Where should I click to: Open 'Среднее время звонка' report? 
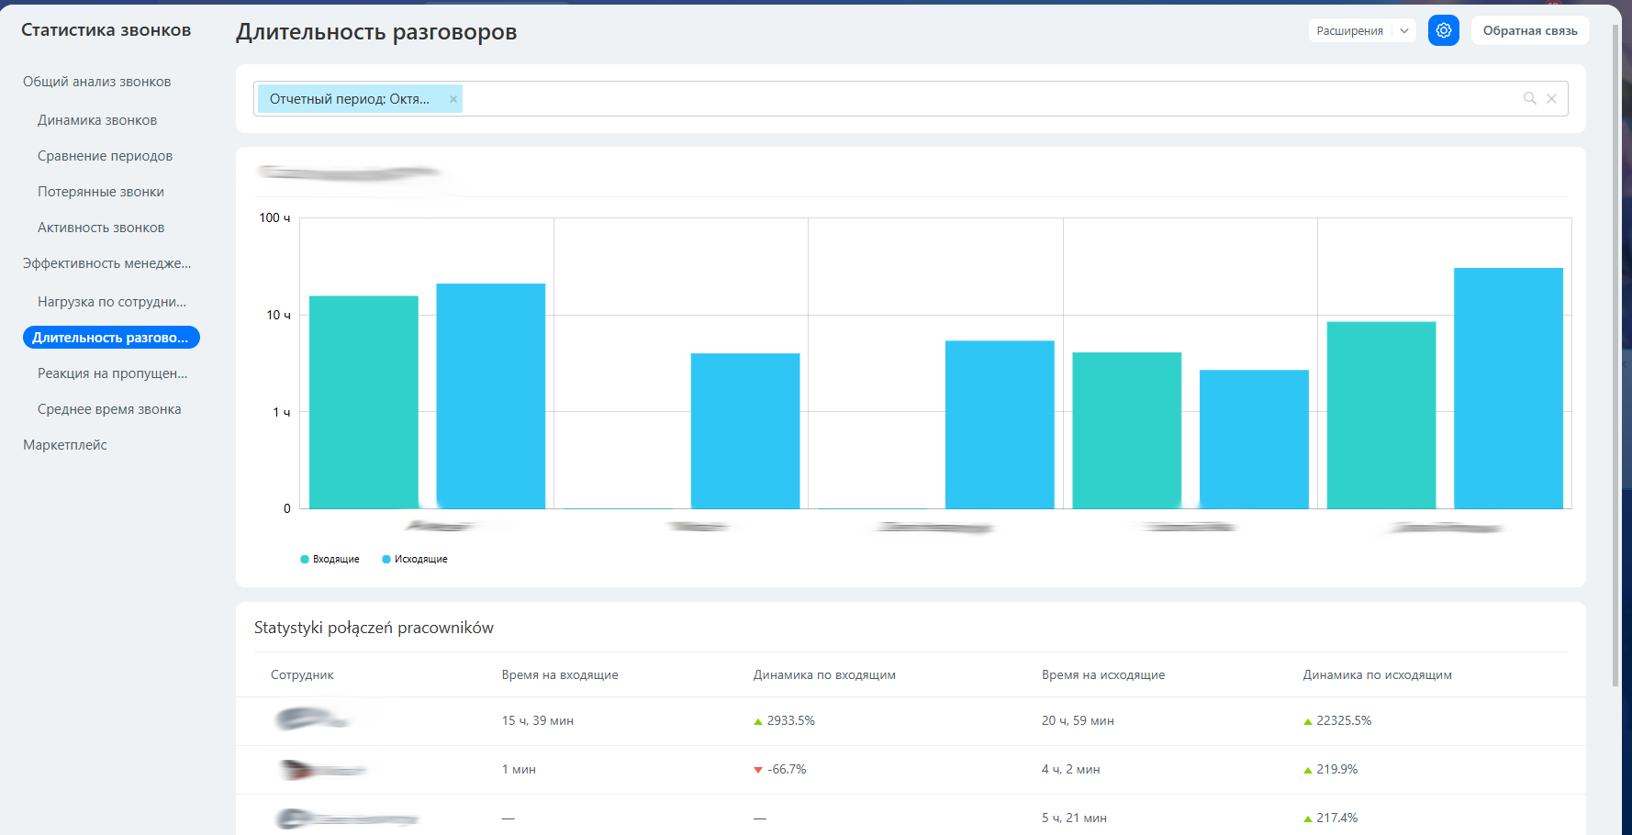pyautogui.click(x=109, y=409)
